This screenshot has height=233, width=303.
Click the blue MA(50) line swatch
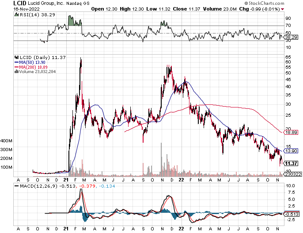pos(16,63)
